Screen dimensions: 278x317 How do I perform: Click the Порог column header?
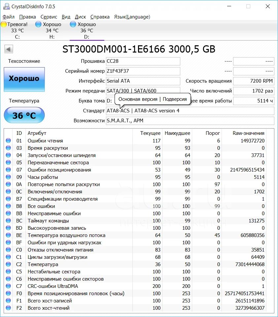pos(207,133)
